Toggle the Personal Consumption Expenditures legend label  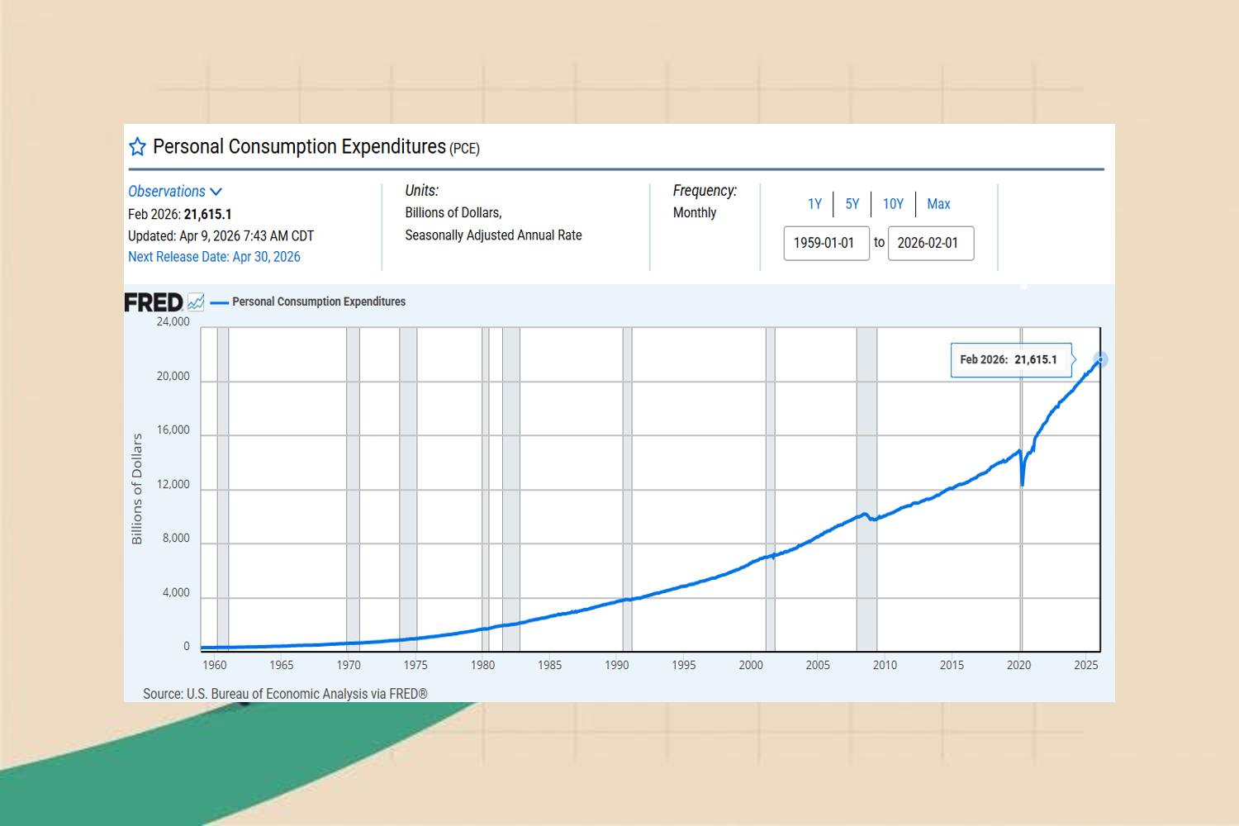tap(319, 302)
